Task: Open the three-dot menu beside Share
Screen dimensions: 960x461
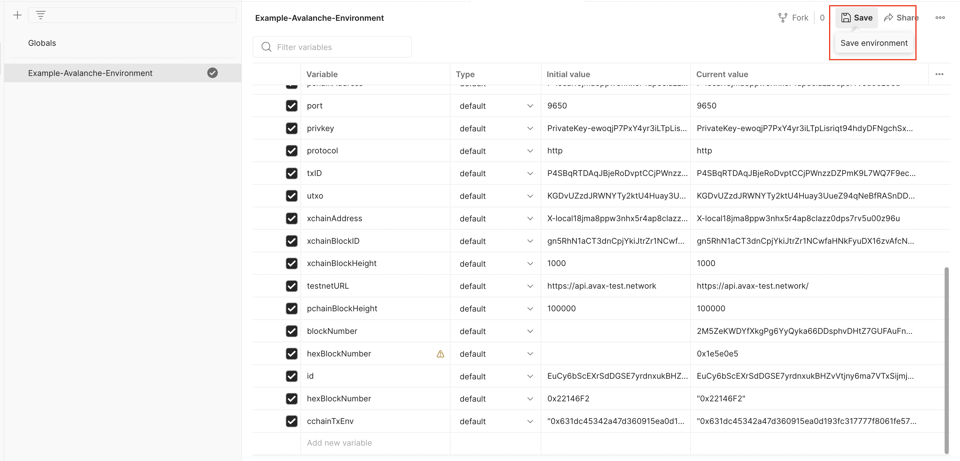Action: [939, 17]
